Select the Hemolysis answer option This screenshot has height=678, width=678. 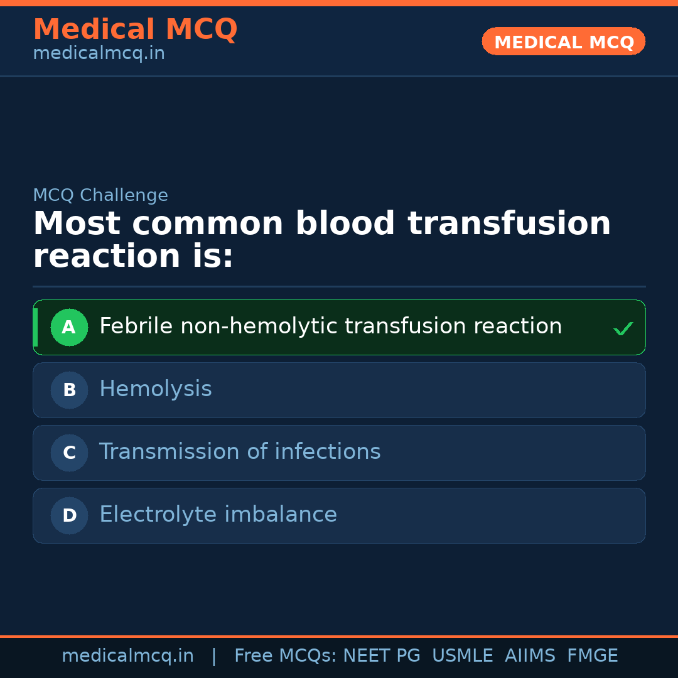[x=156, y=389]
